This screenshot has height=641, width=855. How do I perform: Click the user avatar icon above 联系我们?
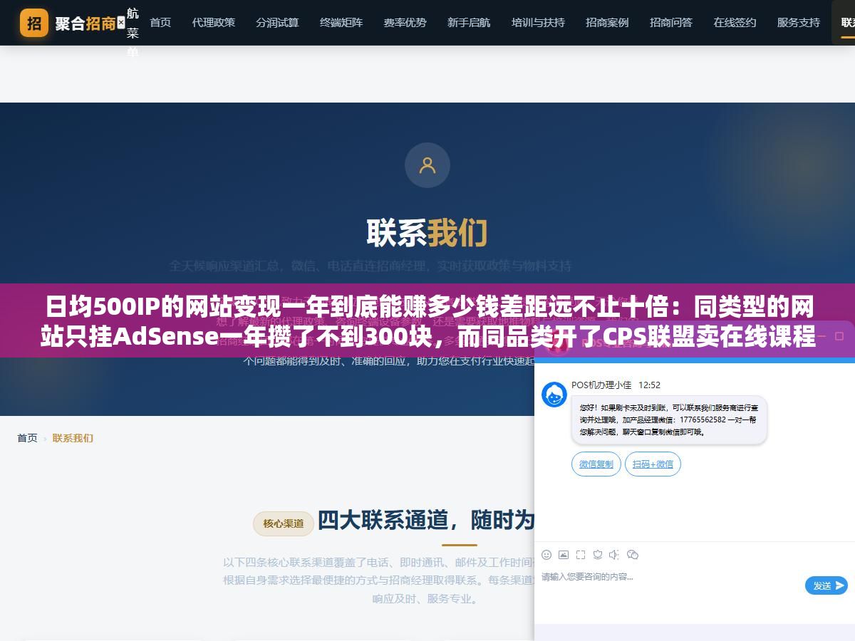pos(427,165)
